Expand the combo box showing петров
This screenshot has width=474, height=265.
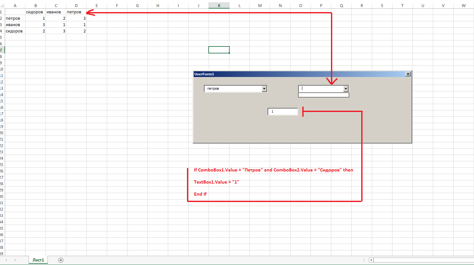(x=264, y=89)
